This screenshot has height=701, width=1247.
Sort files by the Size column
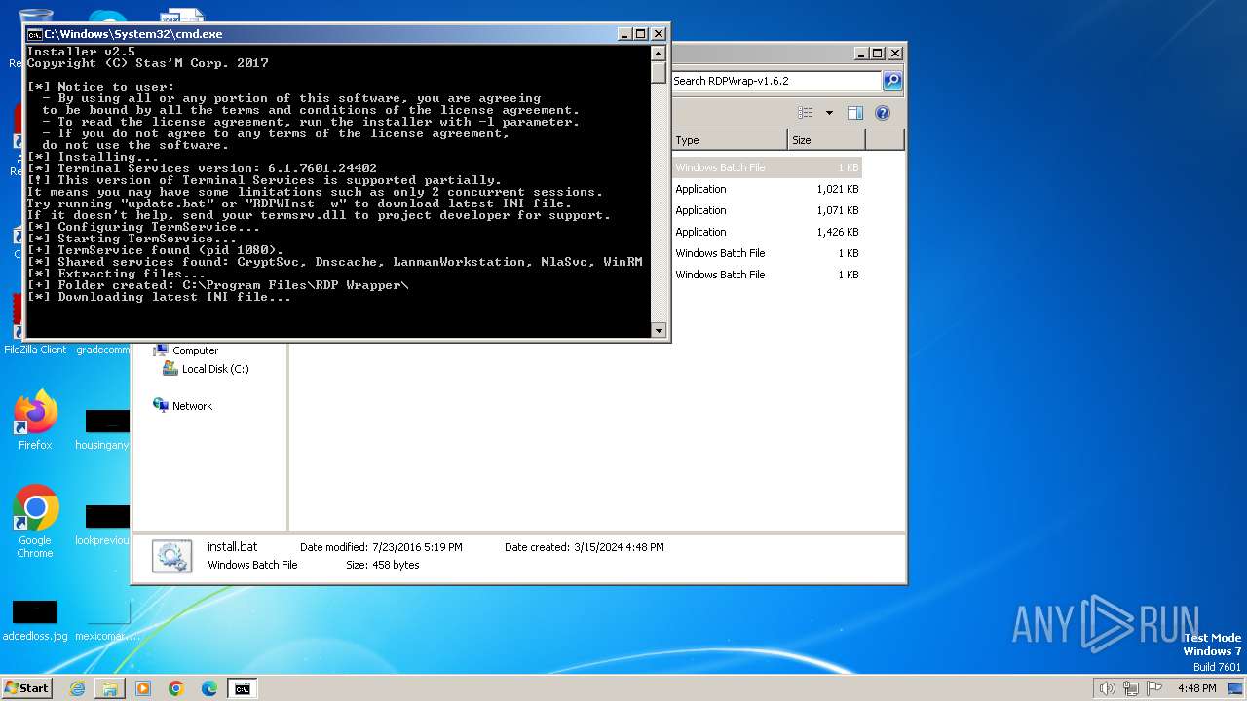click(826, 140)
